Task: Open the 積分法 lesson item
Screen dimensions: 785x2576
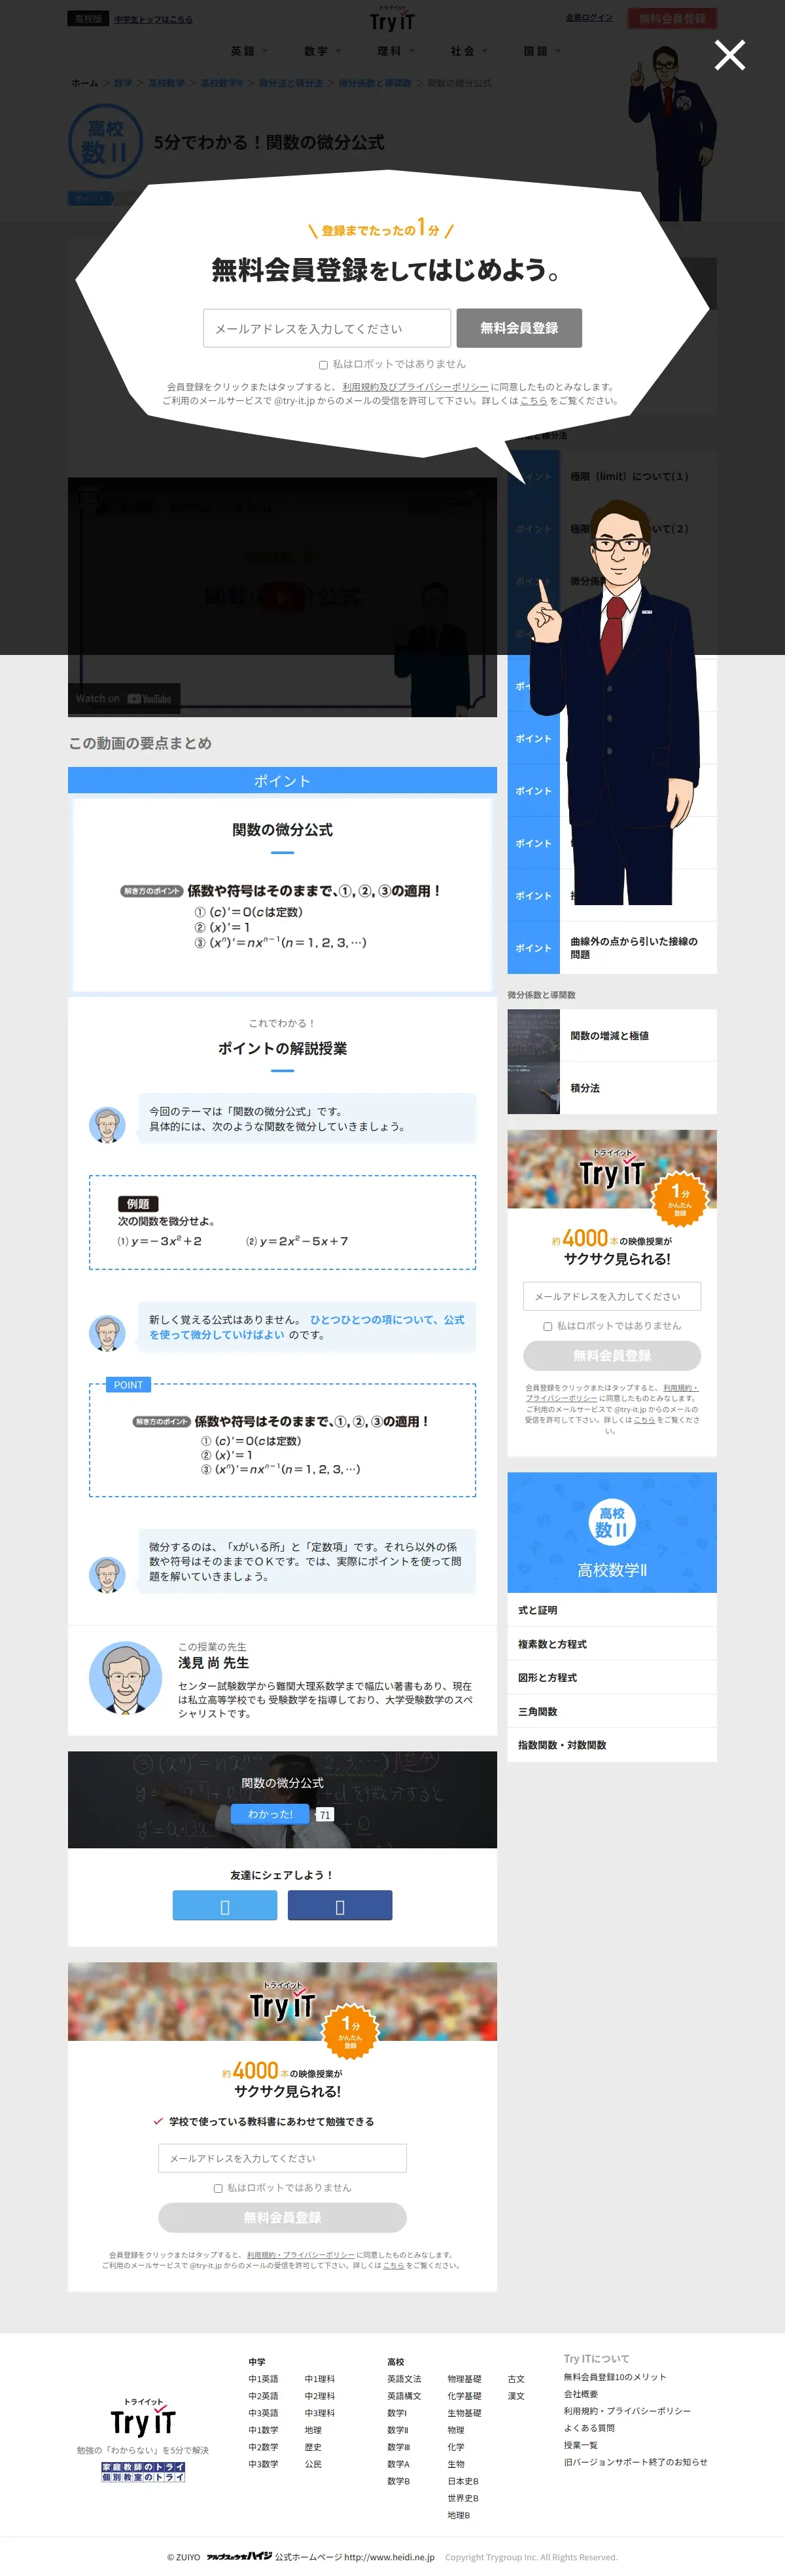Action: (x=612, y=1088)
